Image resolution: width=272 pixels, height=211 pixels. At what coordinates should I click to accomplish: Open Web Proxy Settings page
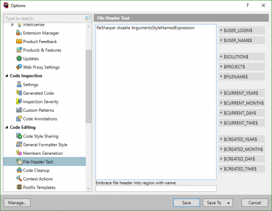(x=41, y=67)
